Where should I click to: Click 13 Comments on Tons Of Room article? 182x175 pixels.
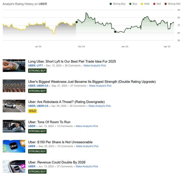coord(65,126)
